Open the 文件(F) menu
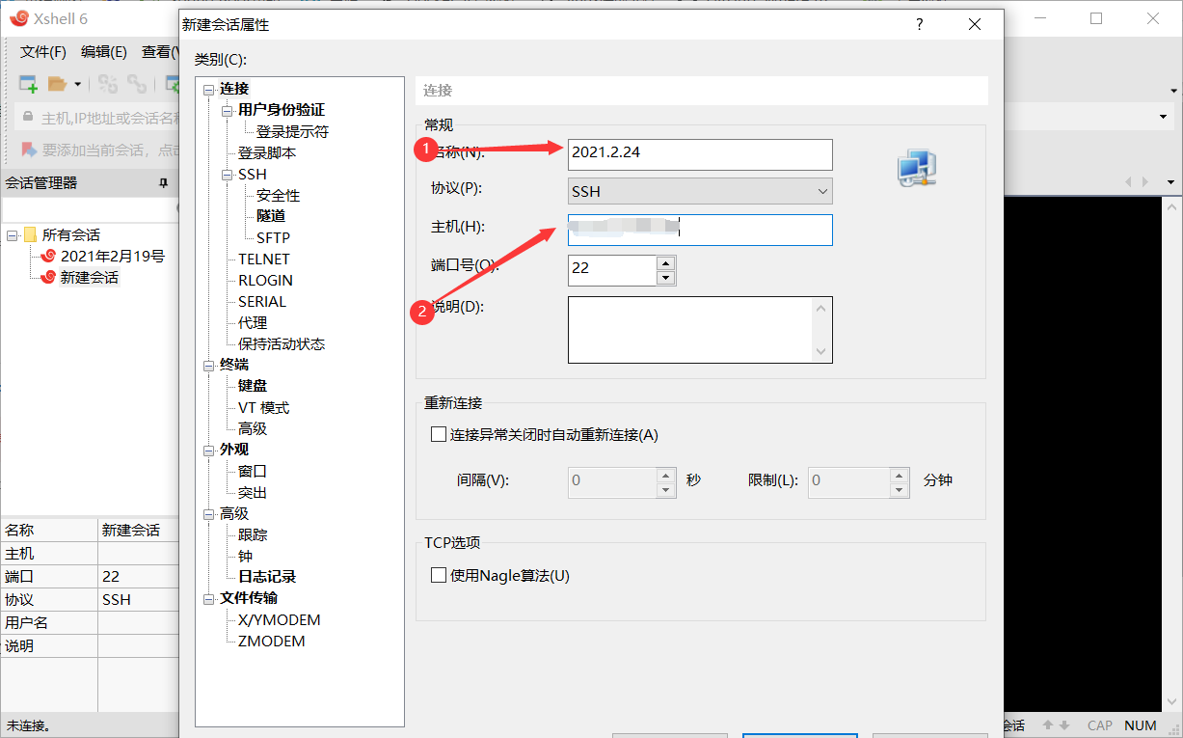Viewport: 1183px width, 738px height. (42, 51)
